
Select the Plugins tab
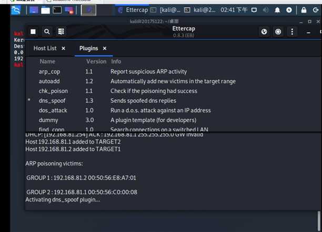[x=88, y=48]
